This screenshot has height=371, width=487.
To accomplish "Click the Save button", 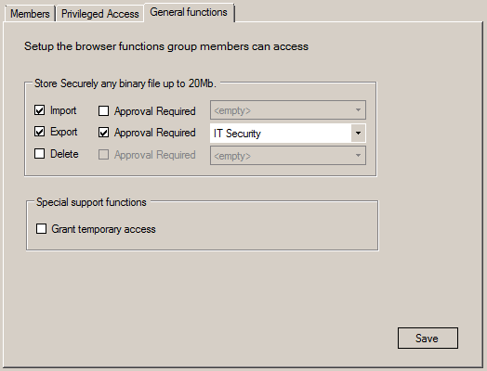I will (x=428, y=339).
